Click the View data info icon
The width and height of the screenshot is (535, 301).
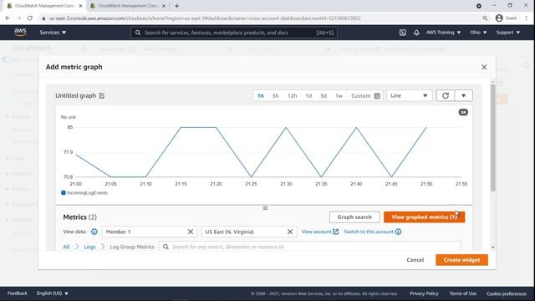pos(94,232)
